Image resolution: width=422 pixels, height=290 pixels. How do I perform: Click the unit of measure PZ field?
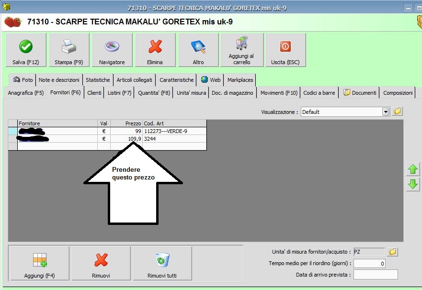tap(369, 252)
